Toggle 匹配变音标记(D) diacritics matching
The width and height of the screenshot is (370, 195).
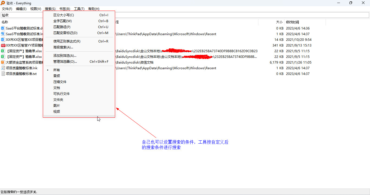tap(79, 33)
